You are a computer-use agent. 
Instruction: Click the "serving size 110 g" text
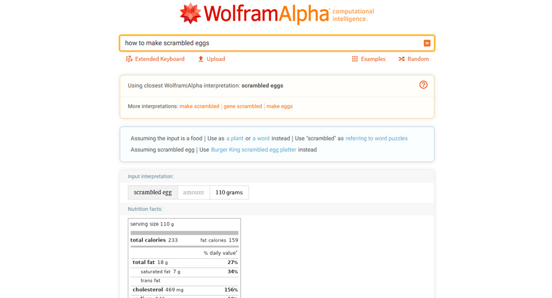[x=152, y=224]
